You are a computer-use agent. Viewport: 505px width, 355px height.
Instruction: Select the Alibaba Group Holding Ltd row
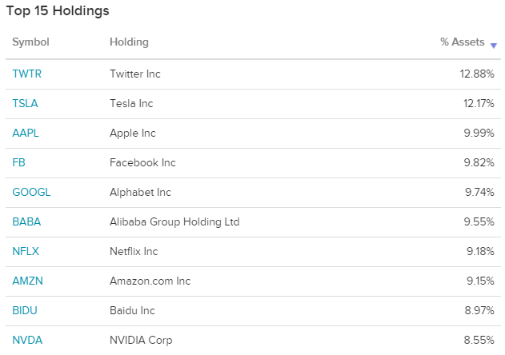pos(253,221)
